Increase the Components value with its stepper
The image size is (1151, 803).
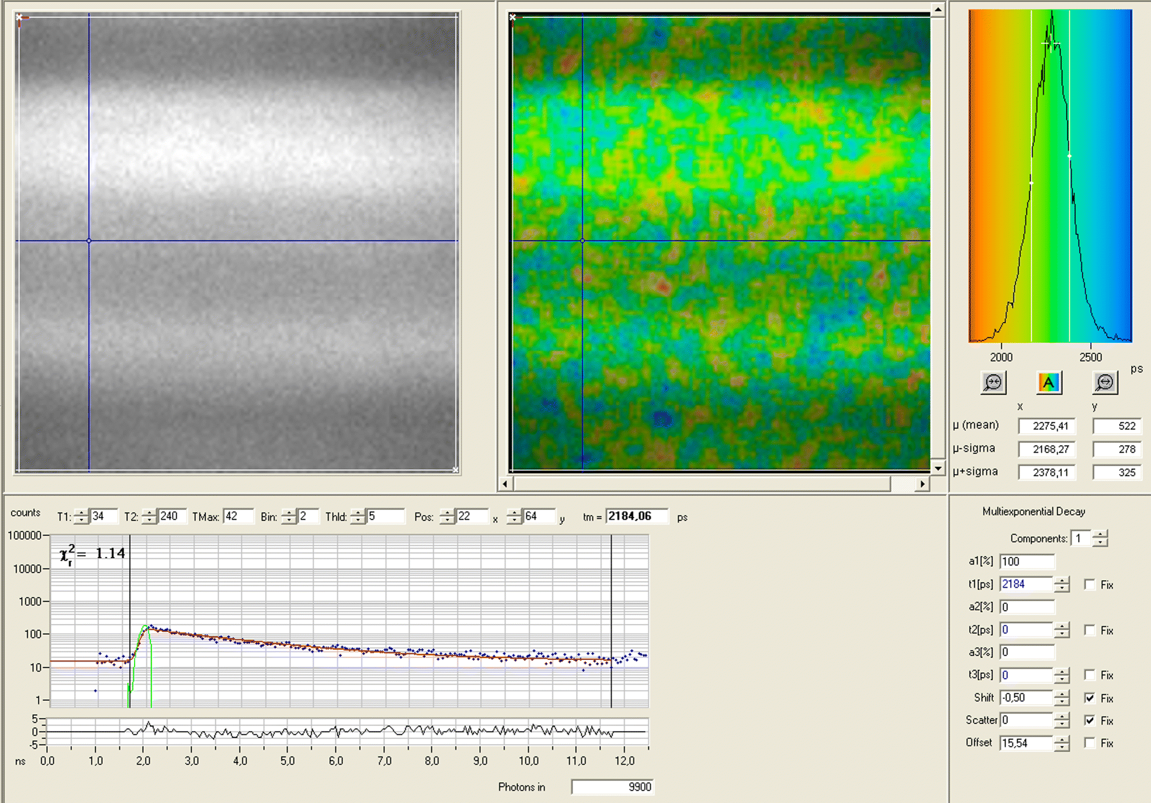1101,534
